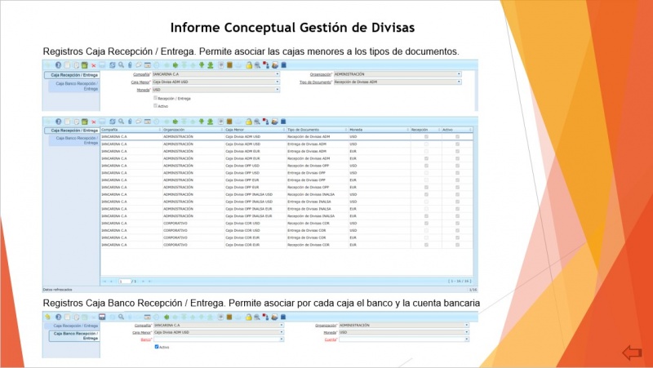653x368 pixels.
Task: Click the magnifier Find icon in the top form toolbar
Action: point(121,64)
